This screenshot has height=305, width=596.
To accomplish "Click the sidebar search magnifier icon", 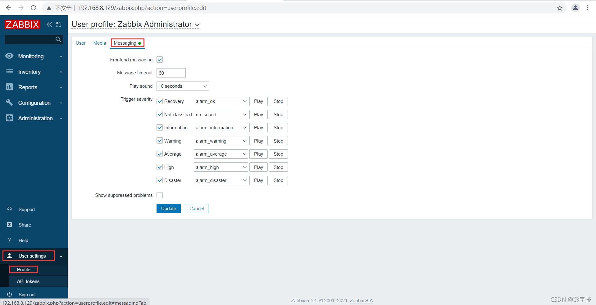I will tap(58, 39).
